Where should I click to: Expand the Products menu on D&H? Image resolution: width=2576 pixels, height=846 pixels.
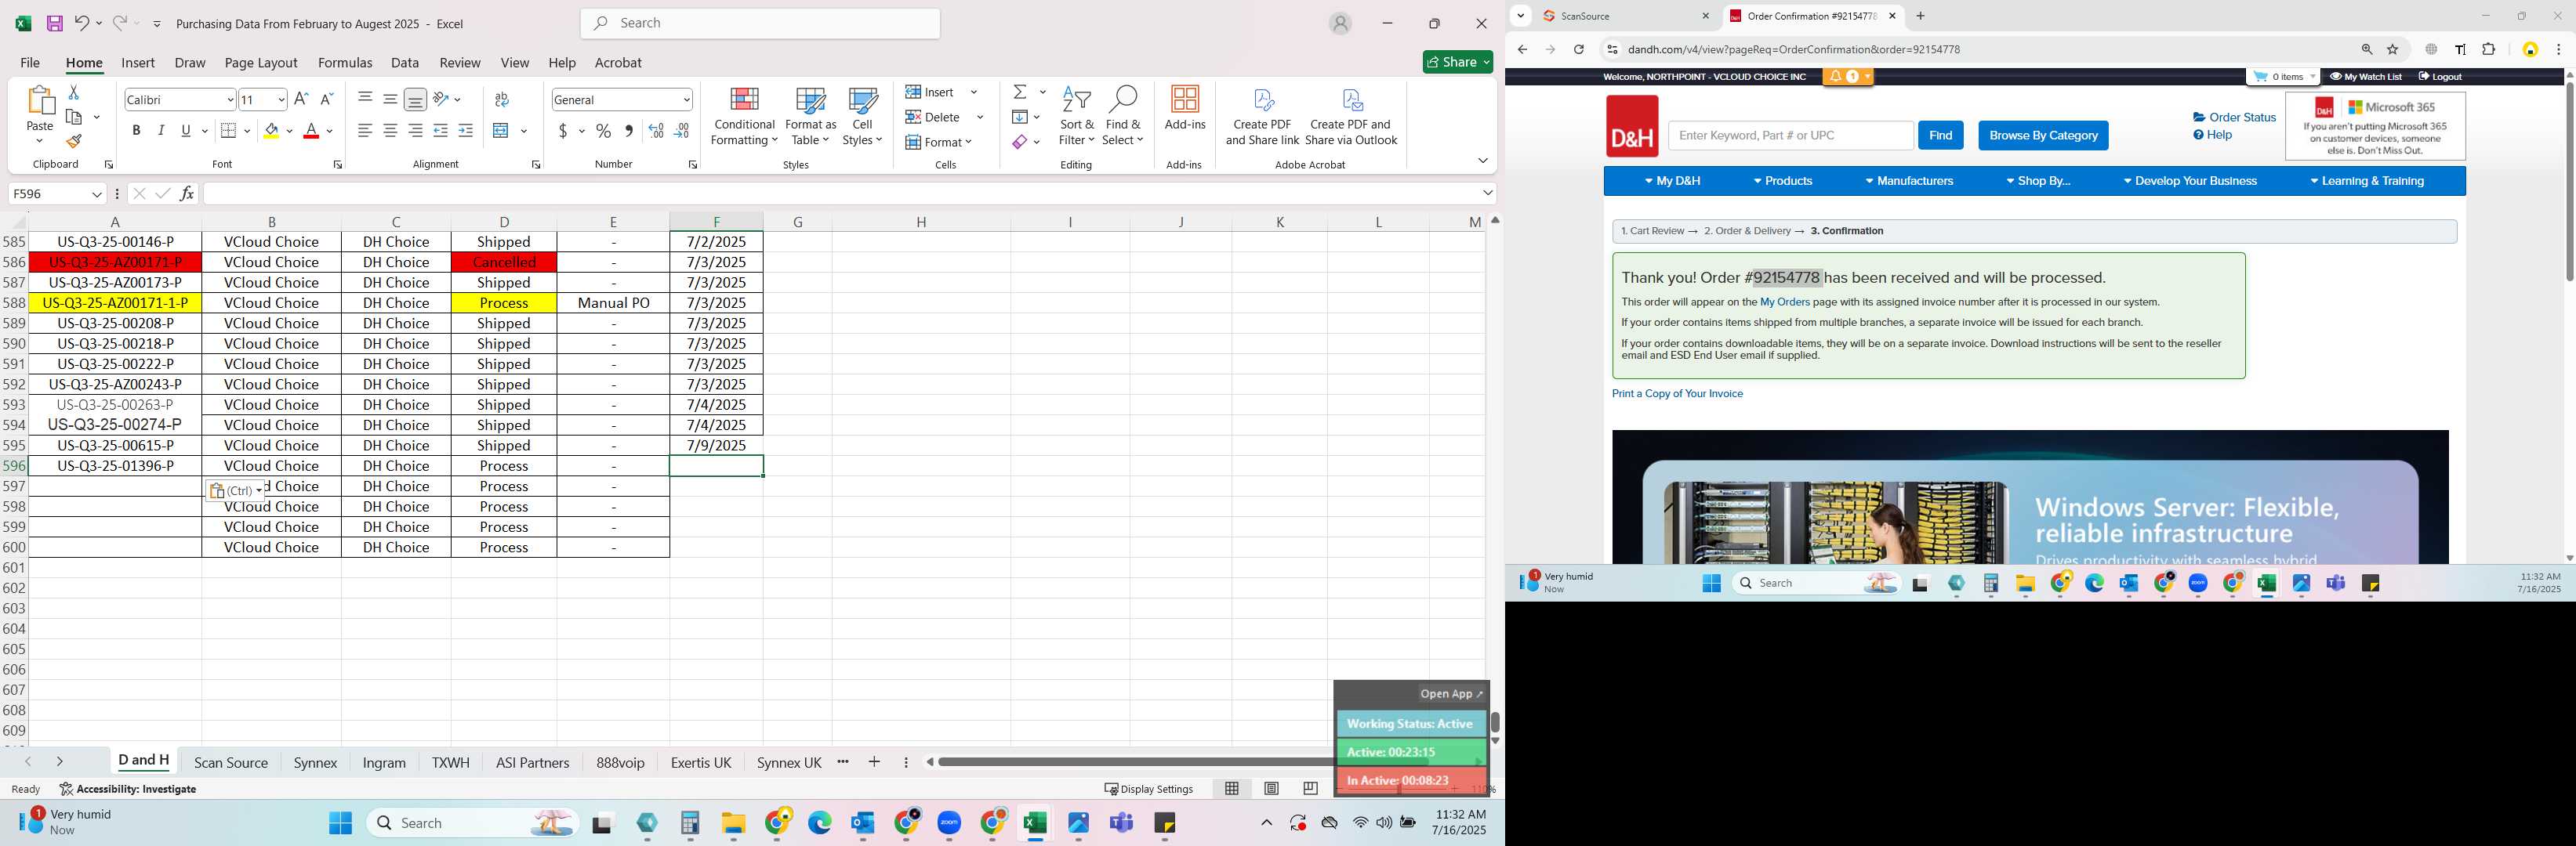(x=1783, y=181)
